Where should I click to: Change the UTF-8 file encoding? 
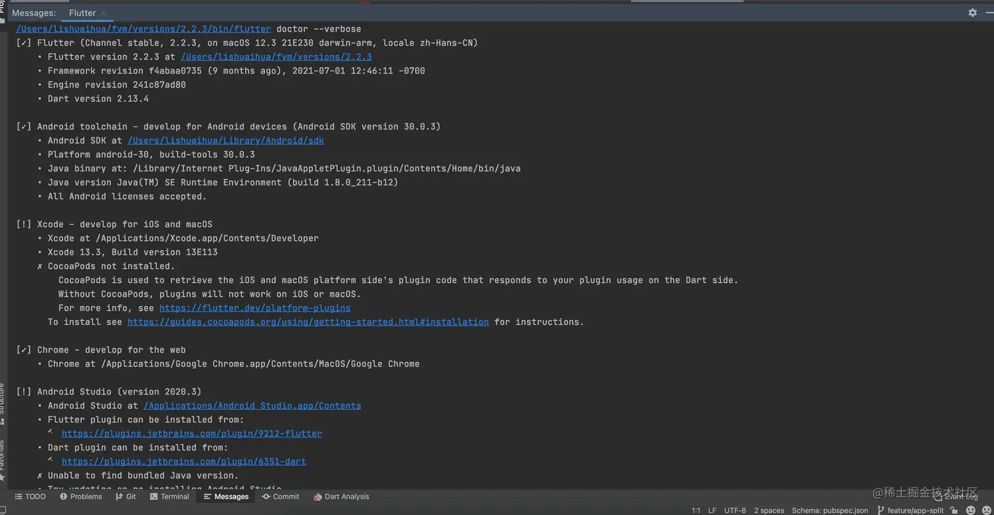(x=735, y=510)
